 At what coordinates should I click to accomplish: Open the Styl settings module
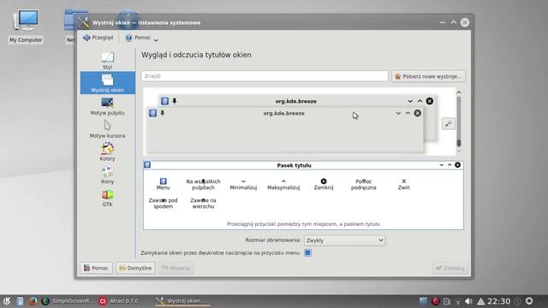[x=107, y=61]
